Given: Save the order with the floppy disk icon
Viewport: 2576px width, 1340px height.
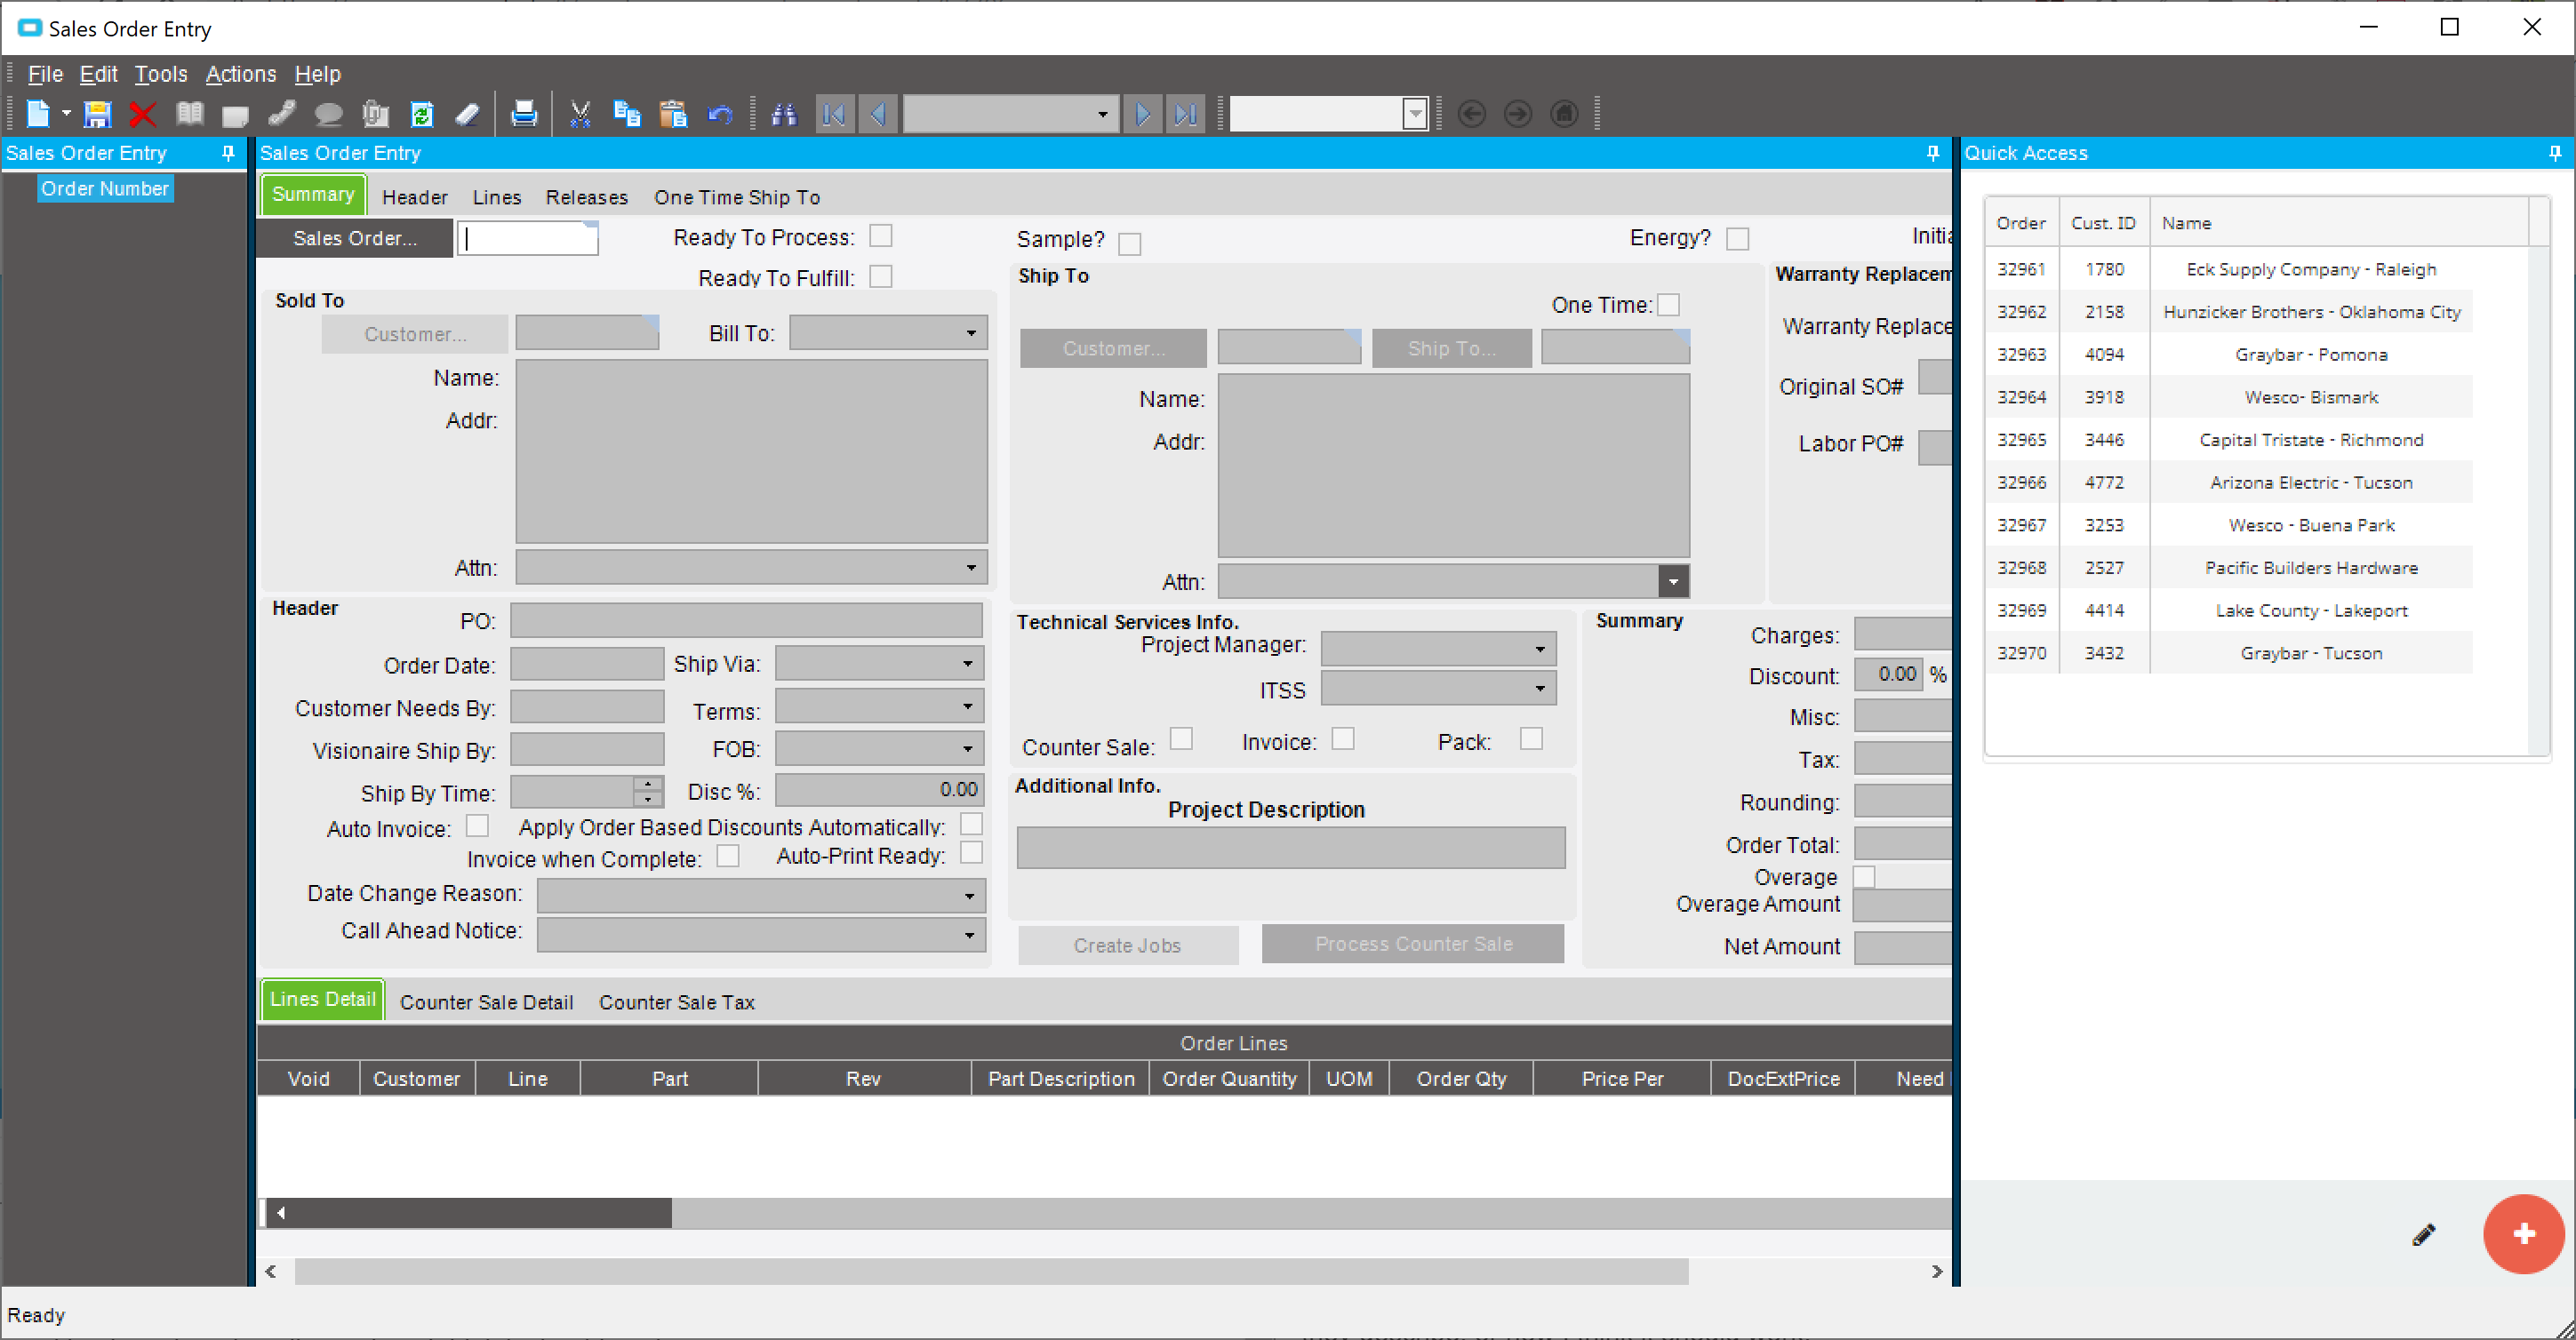Looking at the screenshot, I should pyautogui.click(x=97, y=114).
